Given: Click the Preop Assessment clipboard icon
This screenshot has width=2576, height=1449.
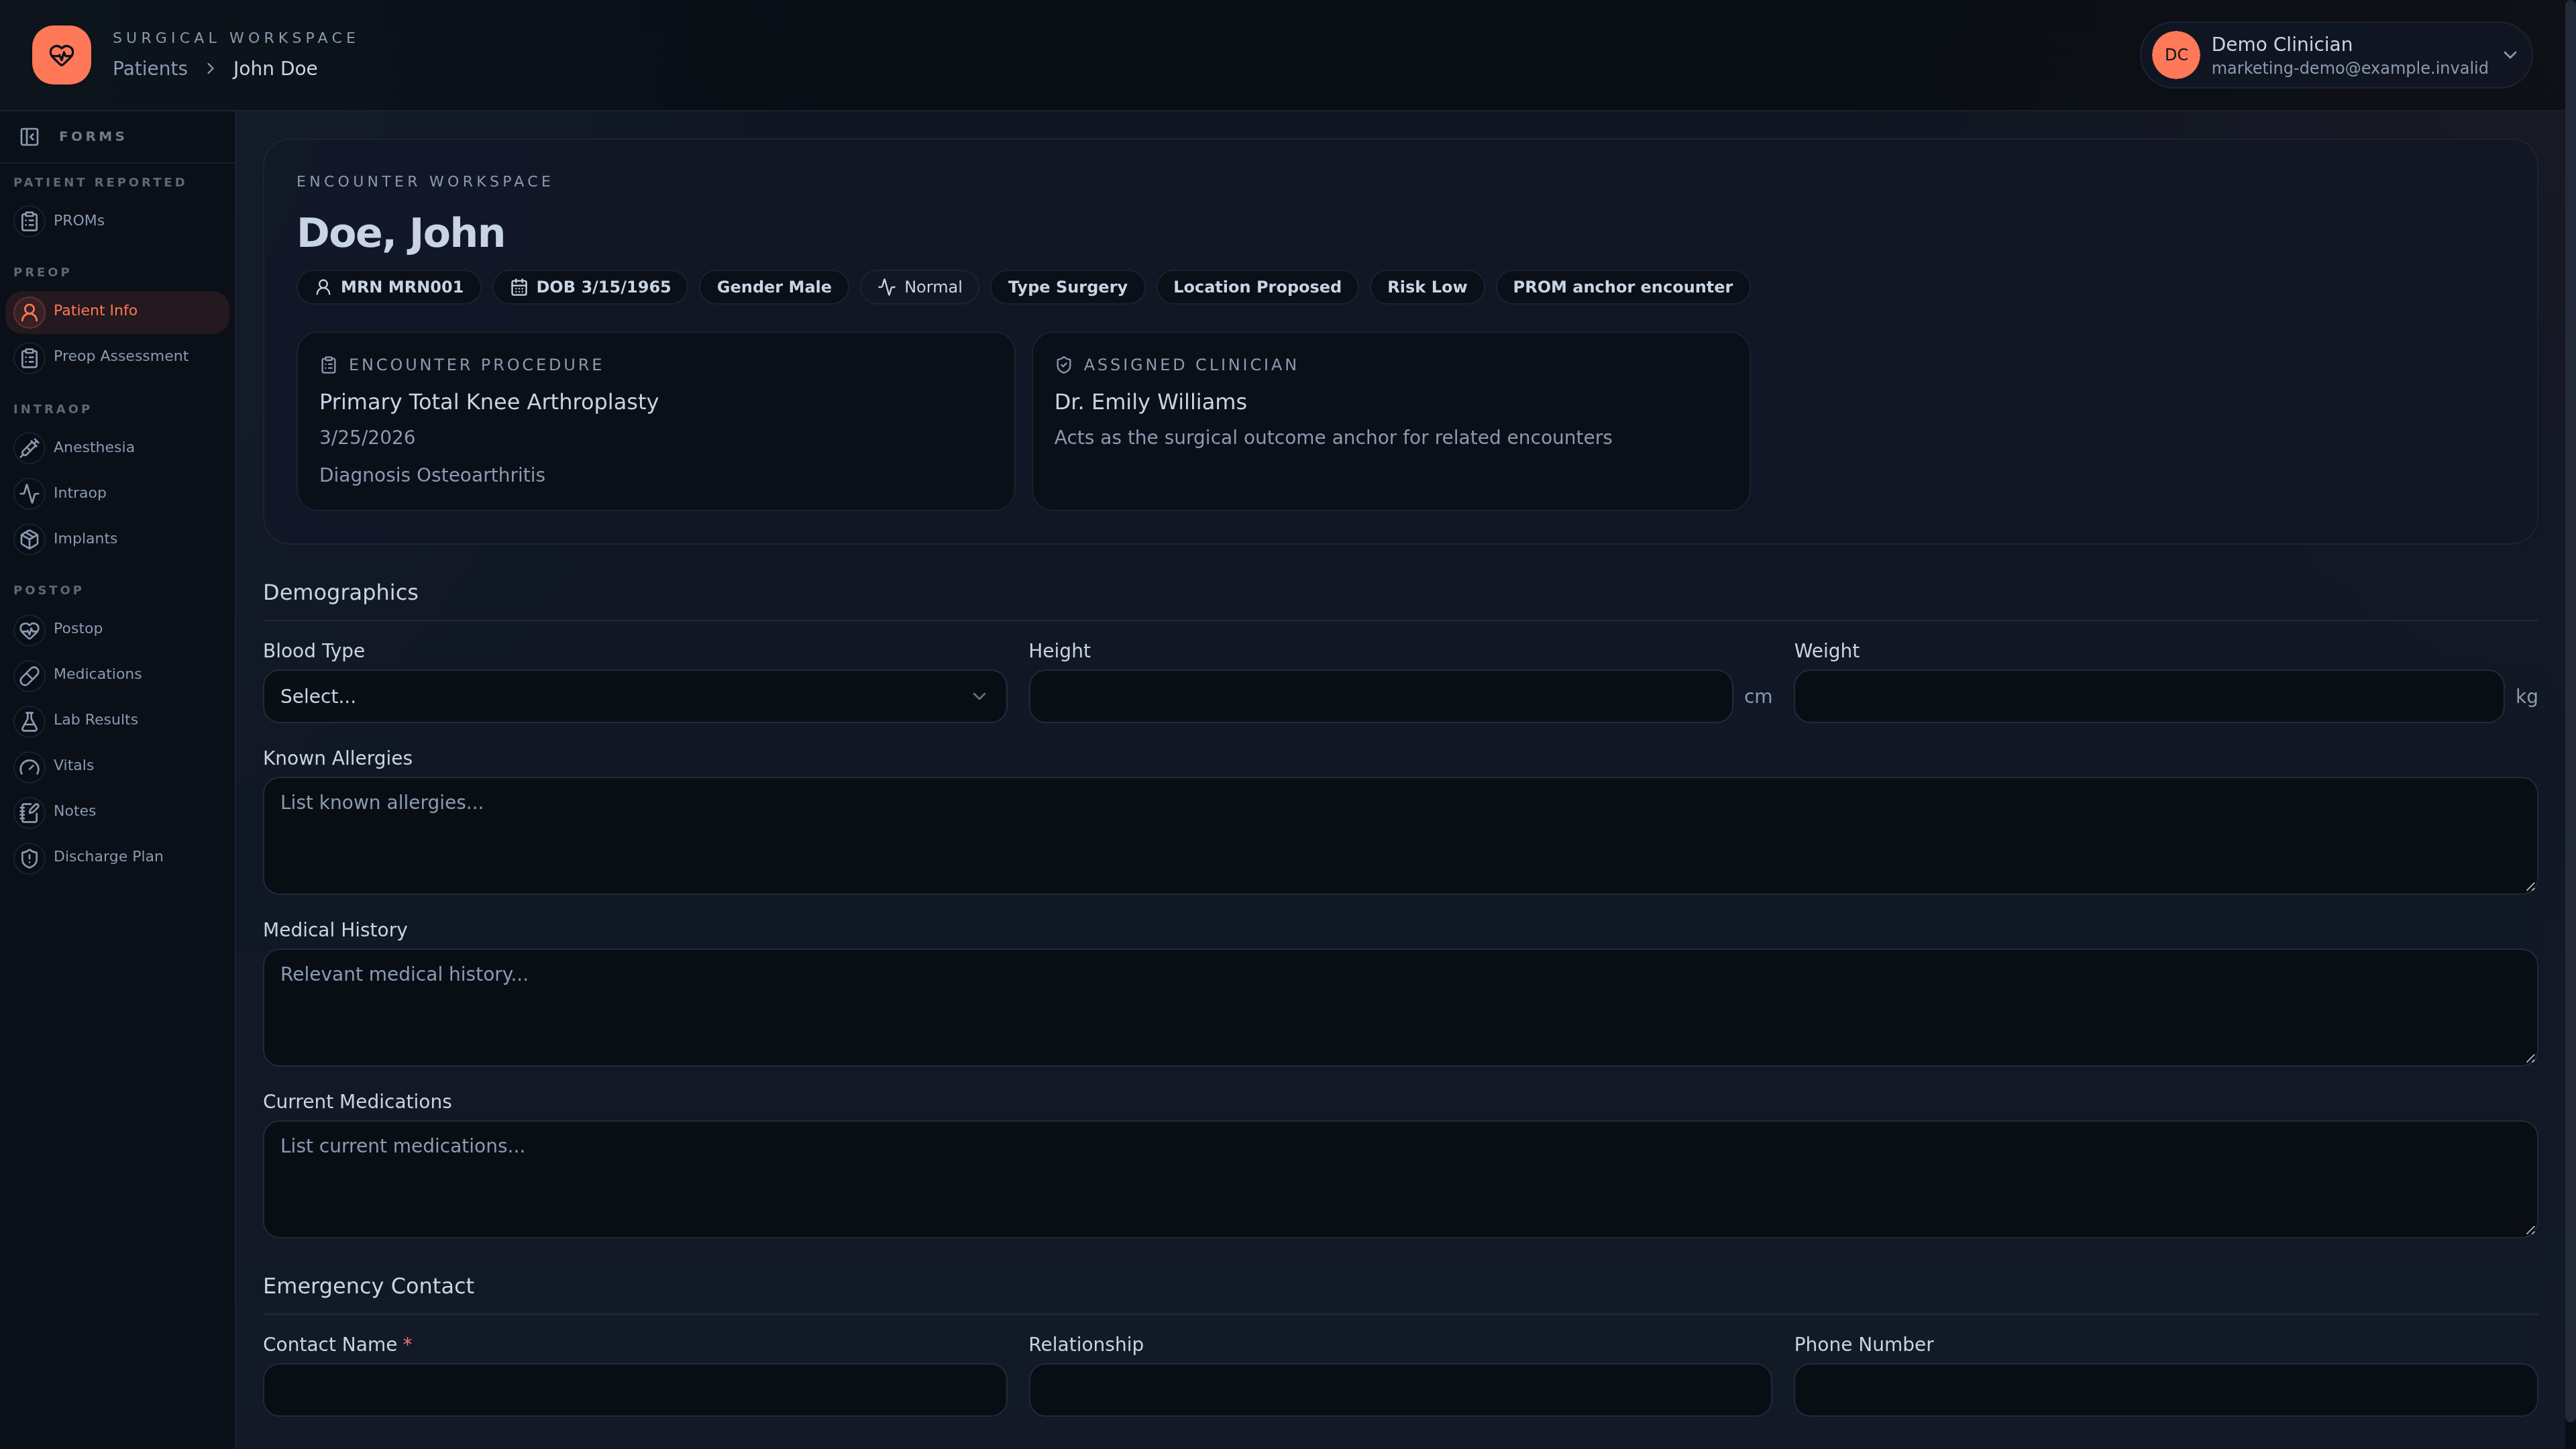Looking at the screenshot, I should 30,357.
